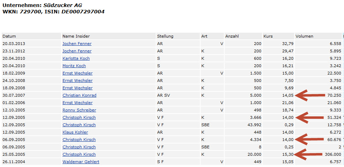Select Stellung cell S F
The image size is (344, 167).
tap(160, 162)
